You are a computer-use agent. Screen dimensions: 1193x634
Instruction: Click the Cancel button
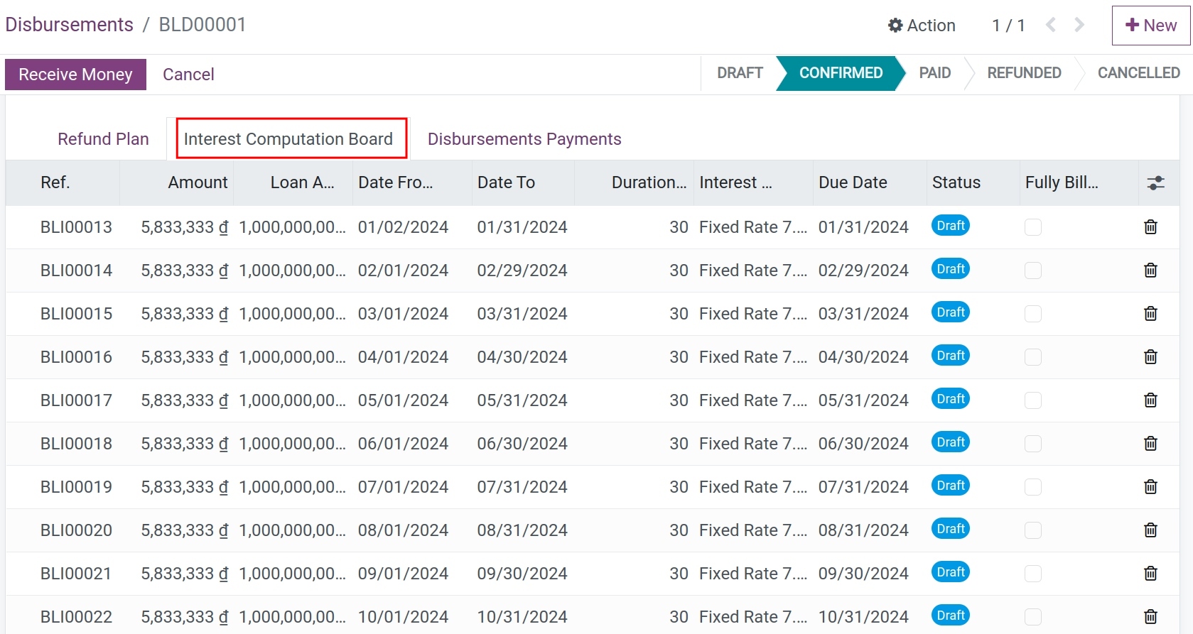[188, 75]
